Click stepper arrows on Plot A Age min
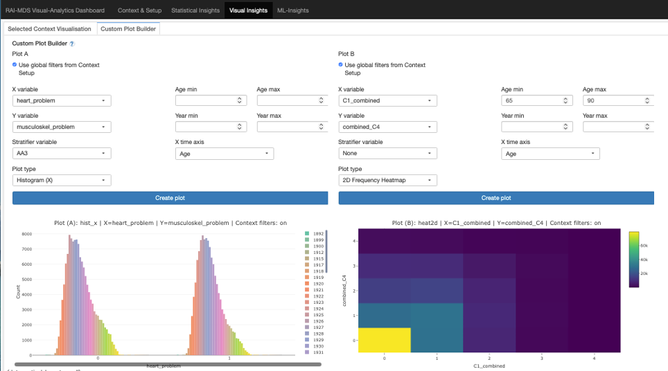This screenshot has width=668, height=371. point(240,100)
